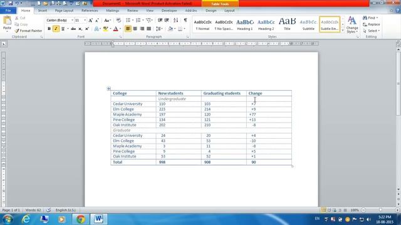Click the Copy button
This screenshot has width=401, height=225.
click(21, 24)
